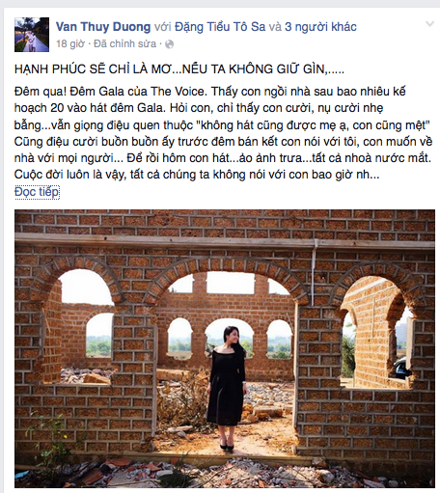
Task: Expand the dropdown arrow at post's corner
Action: pyautogui.click(x=429, y=24)
